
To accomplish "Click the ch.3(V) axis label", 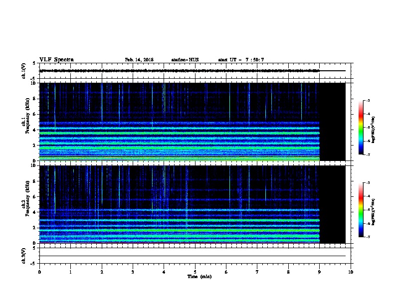I will point(23,256).
